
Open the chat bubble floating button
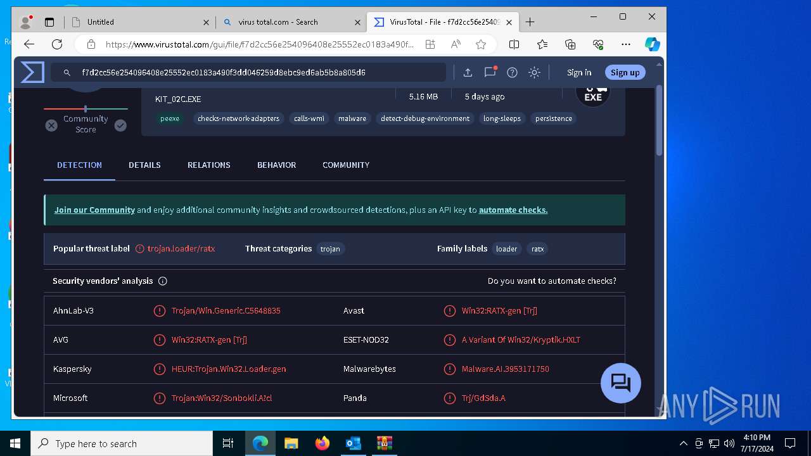[620, 383]
